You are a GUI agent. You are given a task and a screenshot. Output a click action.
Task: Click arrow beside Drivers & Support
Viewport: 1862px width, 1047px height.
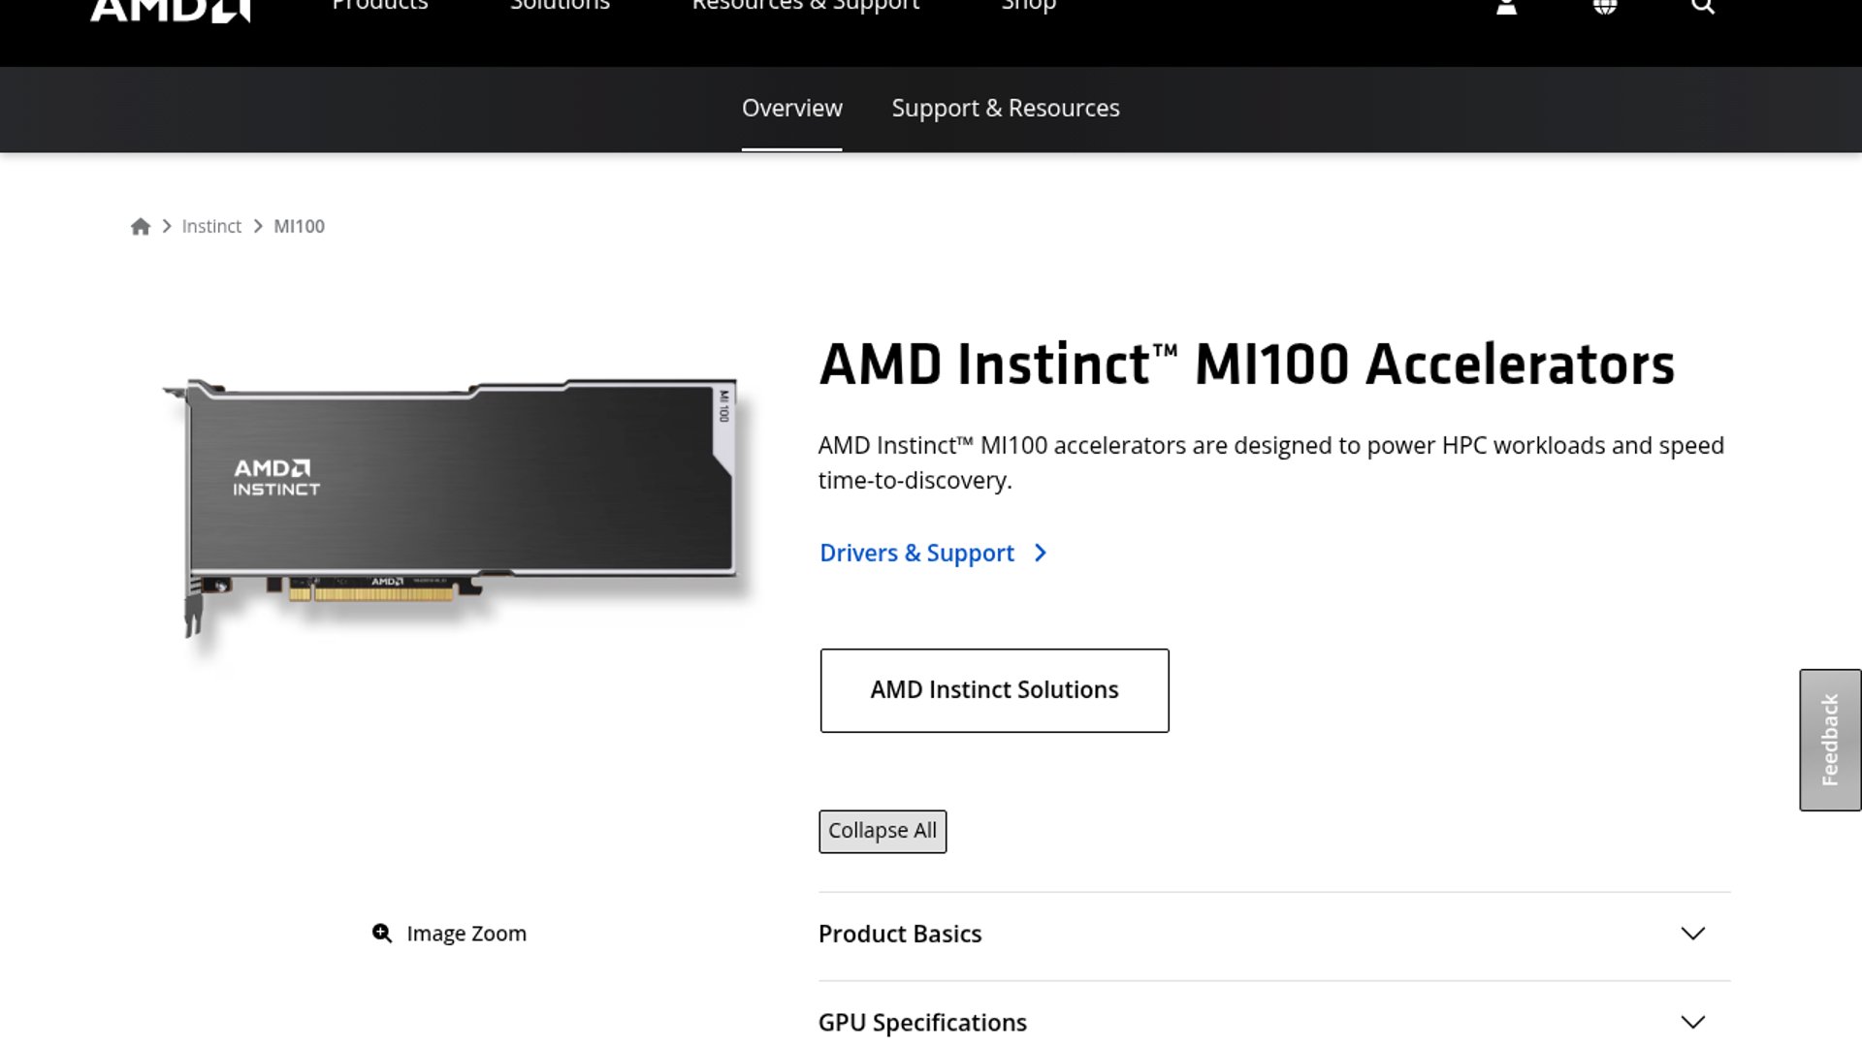(x=1041, y=553)
